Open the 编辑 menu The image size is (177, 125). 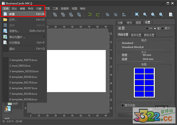[22, 9]
